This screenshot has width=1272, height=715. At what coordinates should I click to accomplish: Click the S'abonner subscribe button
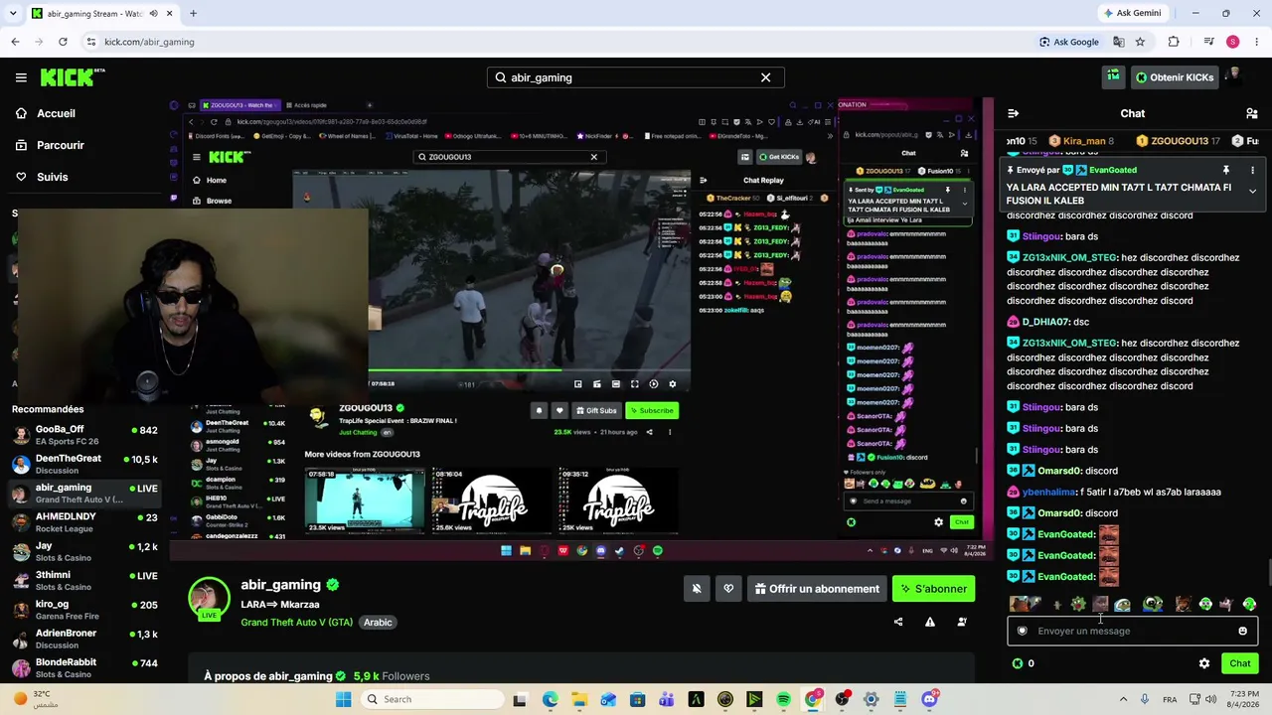coord(933,589)
